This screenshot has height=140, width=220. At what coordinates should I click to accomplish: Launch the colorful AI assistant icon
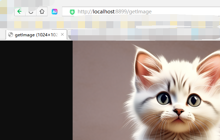click(x=55, y=12)
